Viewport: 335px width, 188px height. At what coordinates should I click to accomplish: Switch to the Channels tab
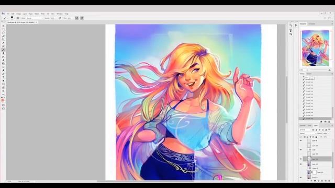point(303,125)
